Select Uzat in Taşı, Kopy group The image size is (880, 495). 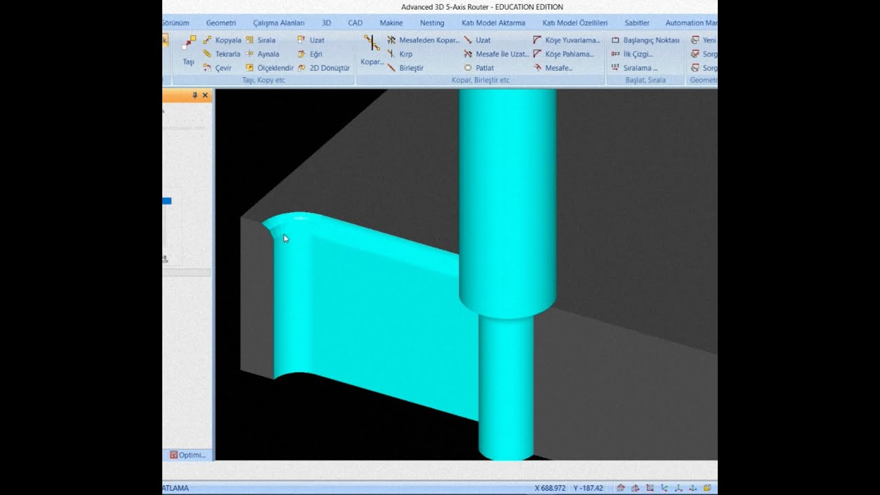tap(311, 40)
